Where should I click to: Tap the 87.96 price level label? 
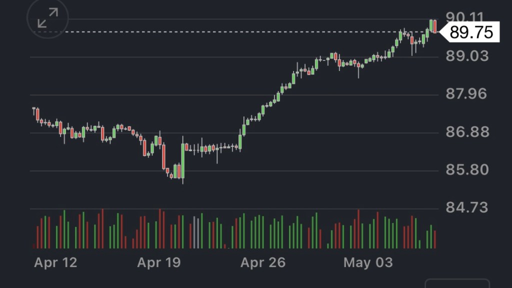pyautogui.click(x=466, y=93)
